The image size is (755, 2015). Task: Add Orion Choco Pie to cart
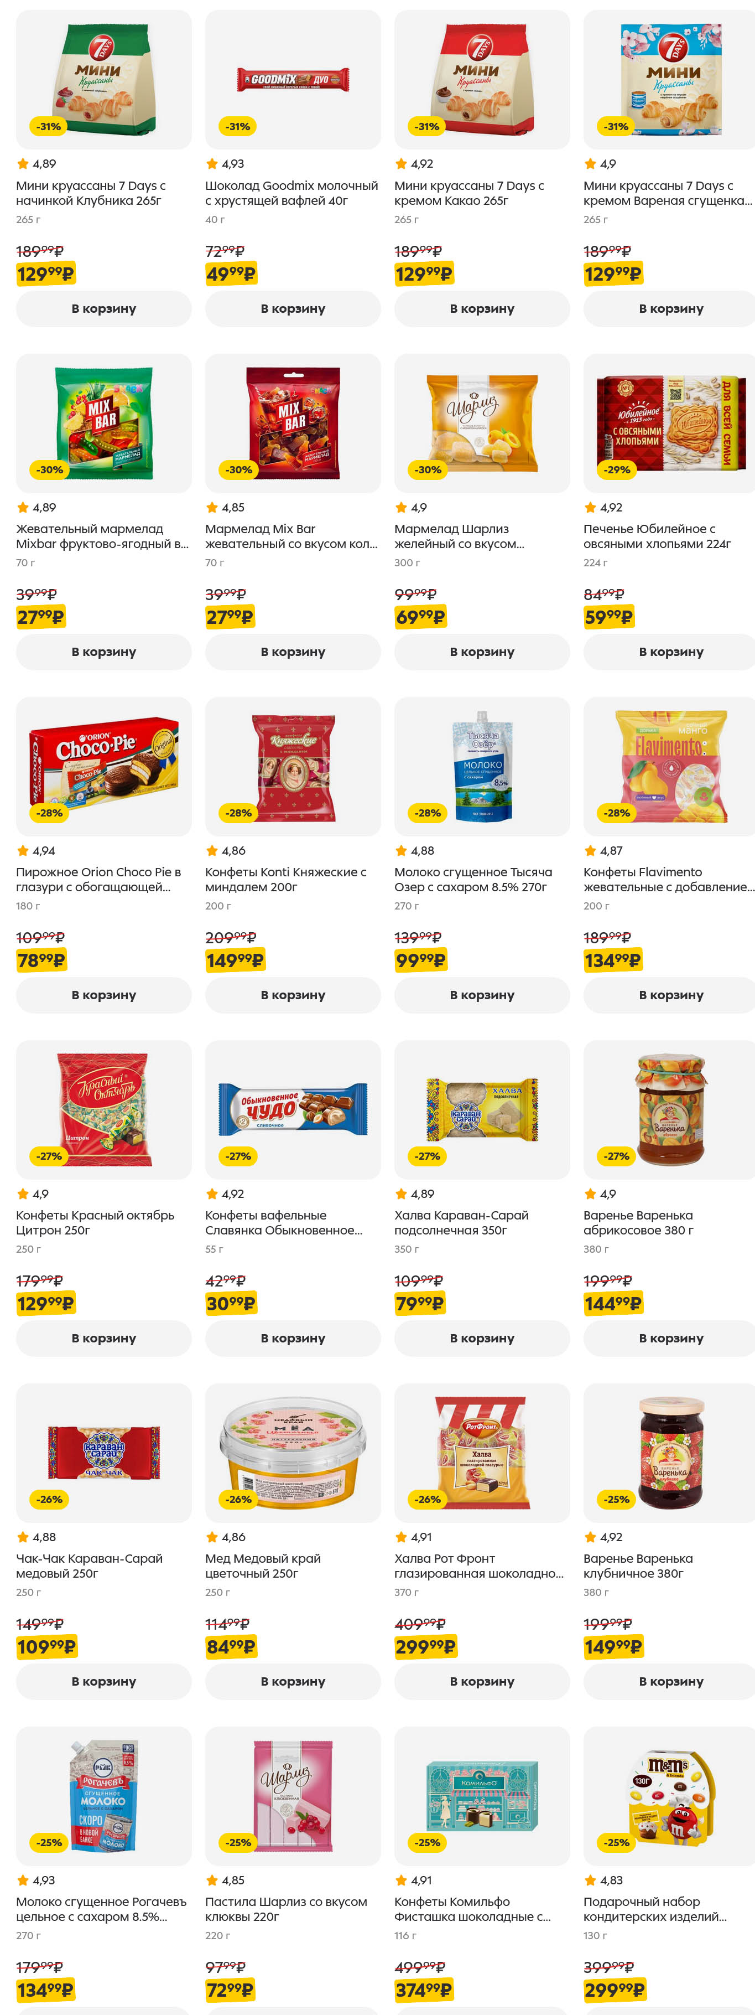coord(103,995)
